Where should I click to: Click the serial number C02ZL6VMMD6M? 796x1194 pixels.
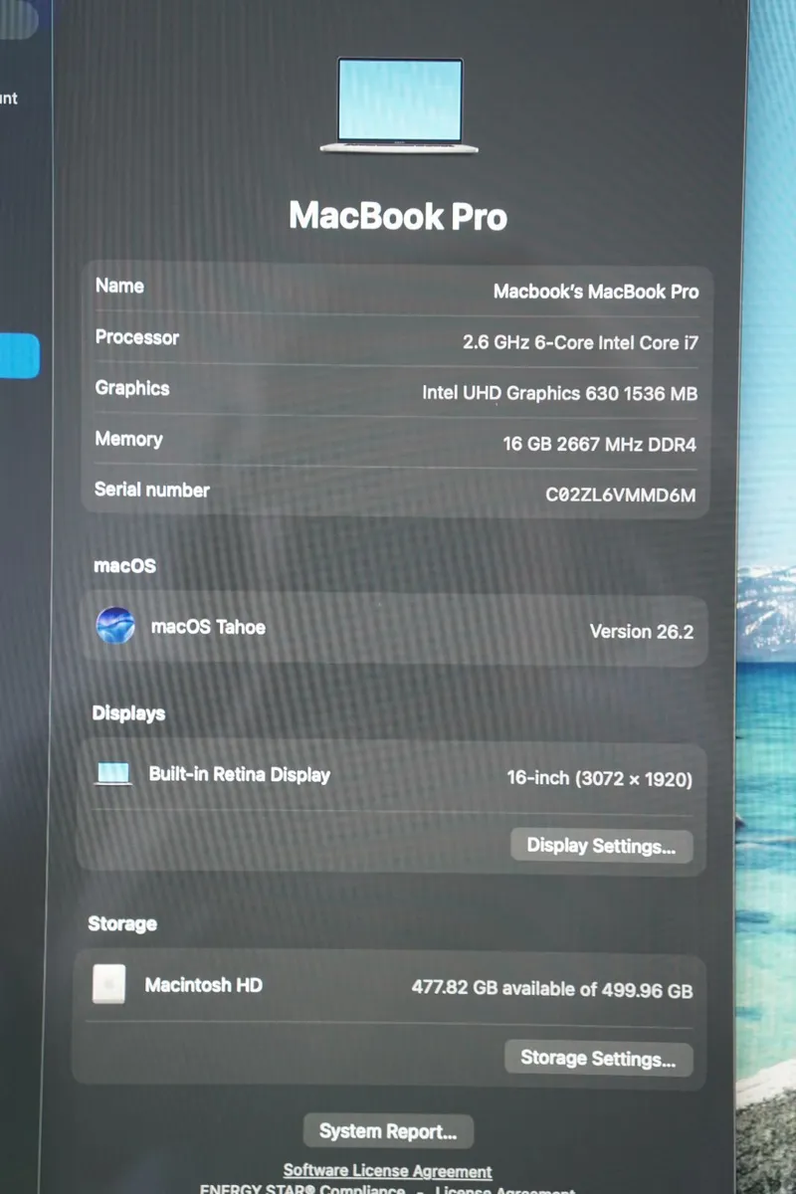[620, 495]
